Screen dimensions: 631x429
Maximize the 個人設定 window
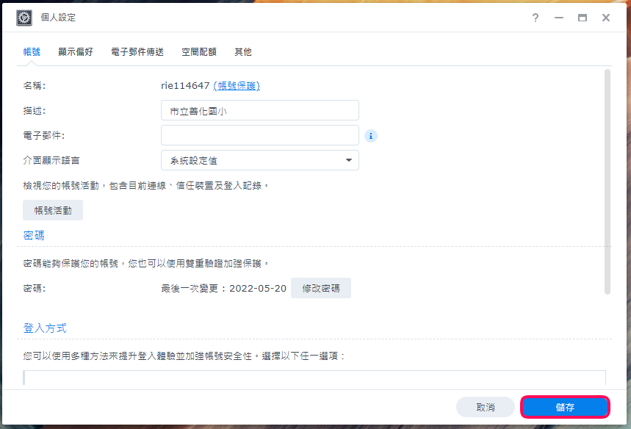(x=583, y=18)
